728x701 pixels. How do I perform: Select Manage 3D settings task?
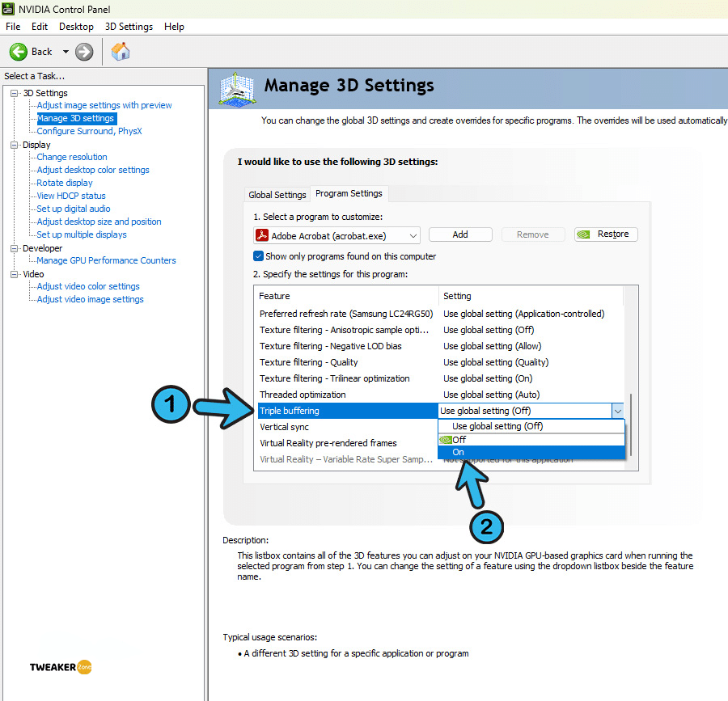[75, 118]
